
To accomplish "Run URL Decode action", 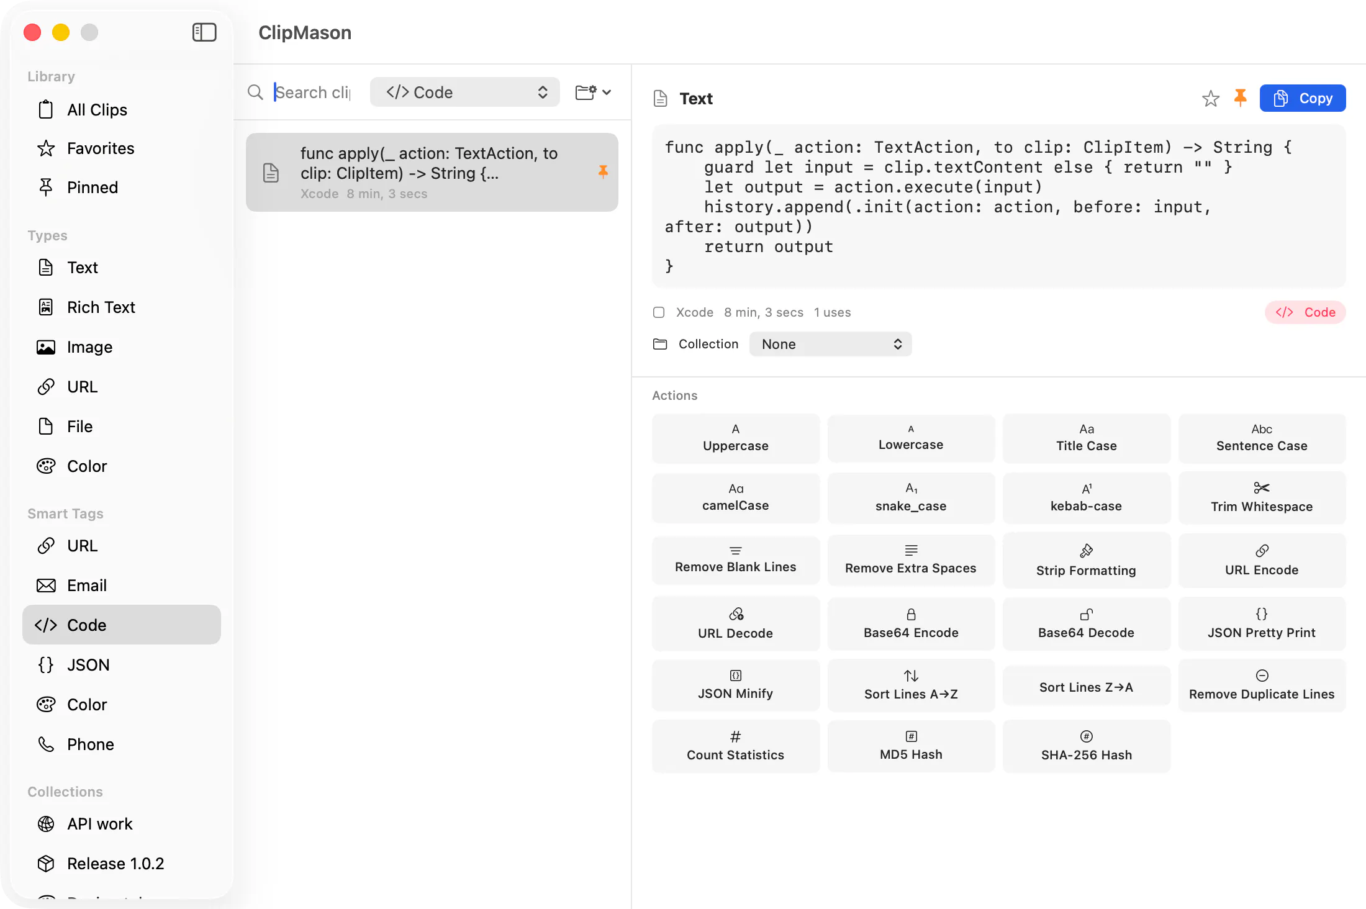I will tap(736, 624).
